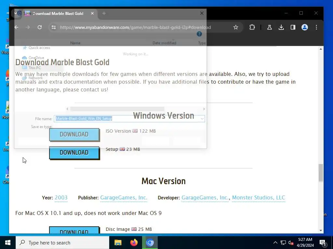Open the tab search chevron
The image size is (333, 249).
click(16, 13)
